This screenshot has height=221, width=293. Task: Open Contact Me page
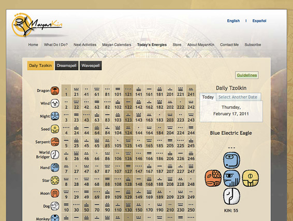coord(229,45)
